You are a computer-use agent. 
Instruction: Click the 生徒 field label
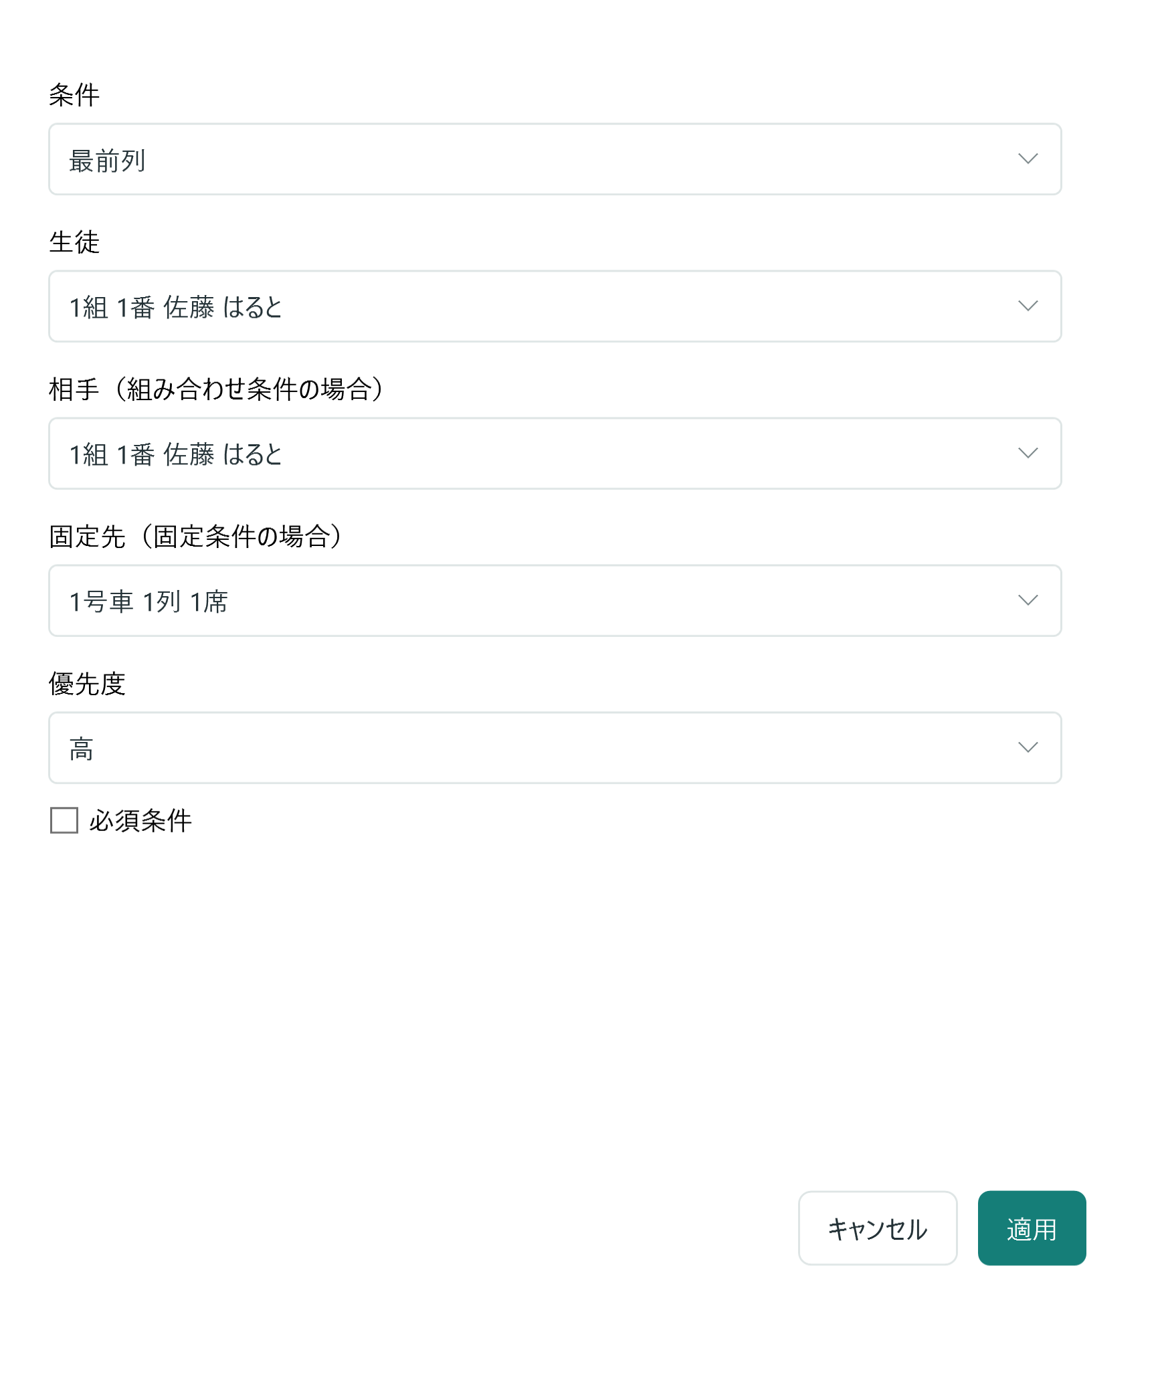pyautogui.click(x=74, y=242)
